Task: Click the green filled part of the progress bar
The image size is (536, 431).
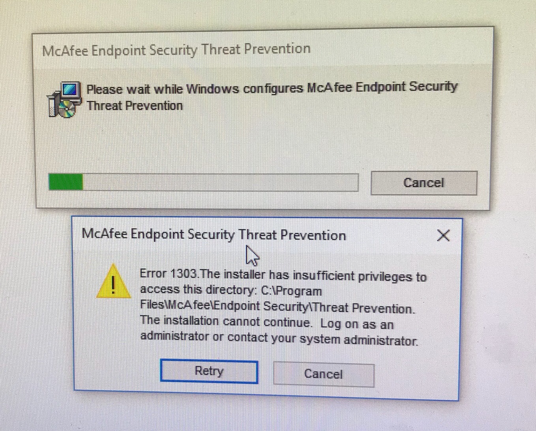Action: point(66,182)
